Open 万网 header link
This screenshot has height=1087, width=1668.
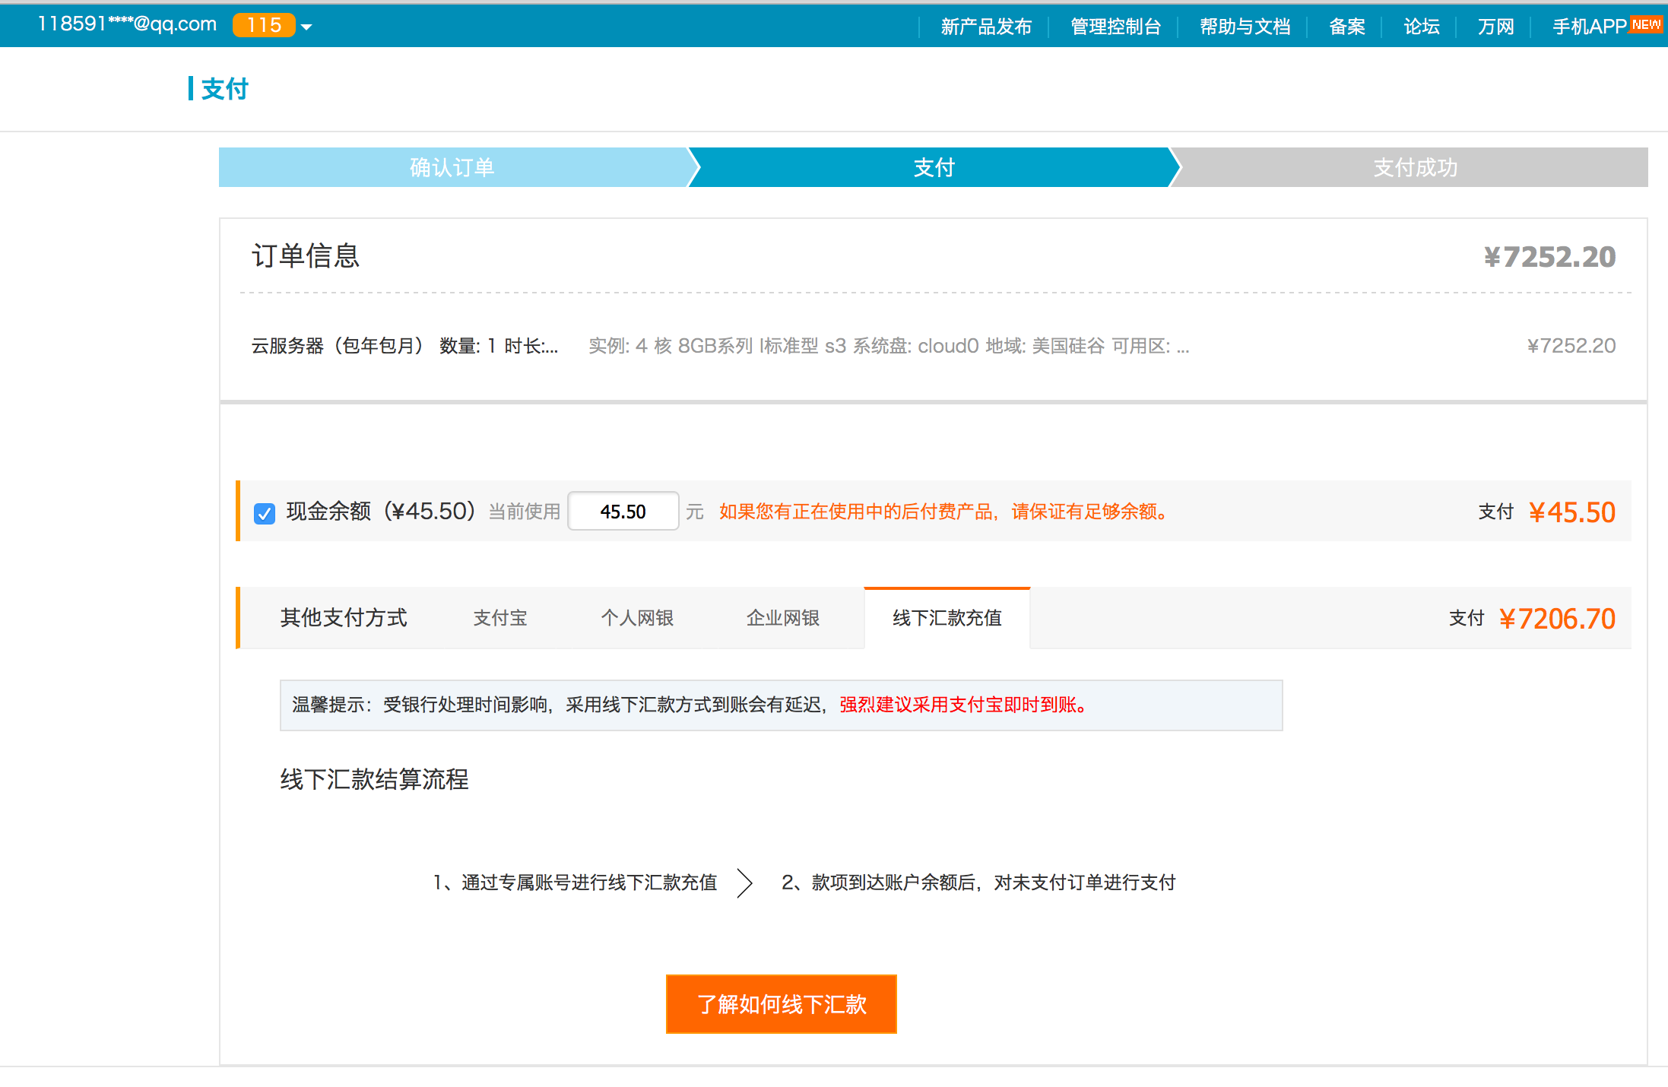click(1495, 27)
